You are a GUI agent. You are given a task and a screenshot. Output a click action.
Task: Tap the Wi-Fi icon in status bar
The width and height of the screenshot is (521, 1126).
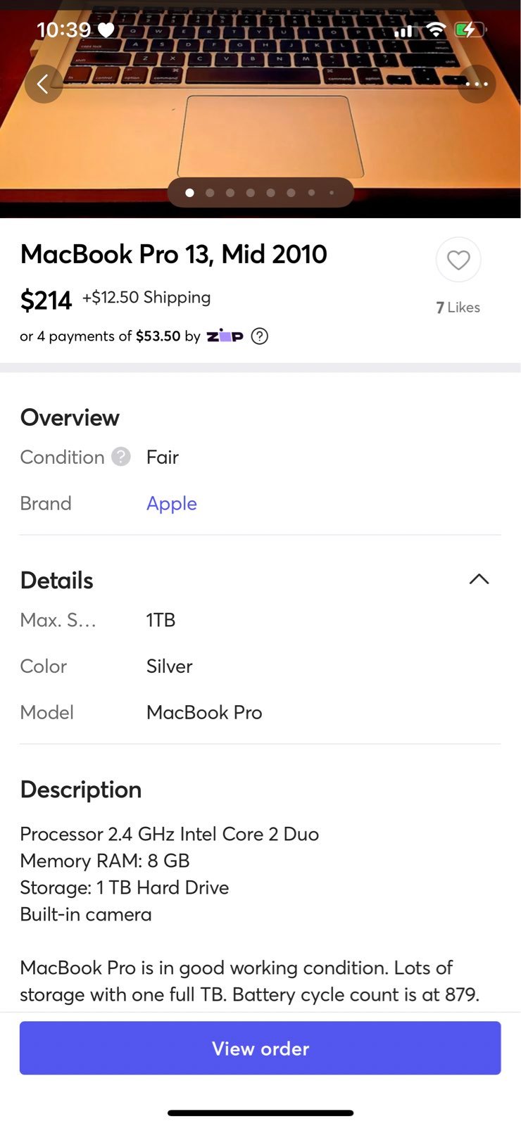pos(437,30)
